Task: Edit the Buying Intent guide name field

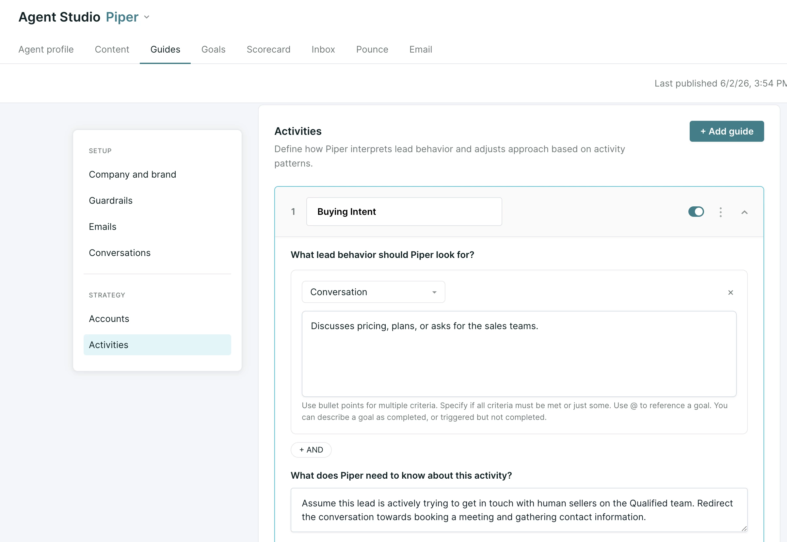Action: click(x=404, y=212)
